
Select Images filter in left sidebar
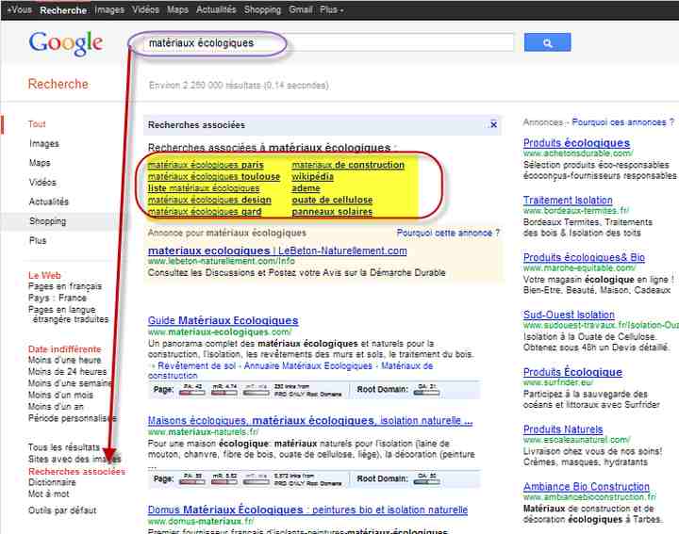click(44, 143)
